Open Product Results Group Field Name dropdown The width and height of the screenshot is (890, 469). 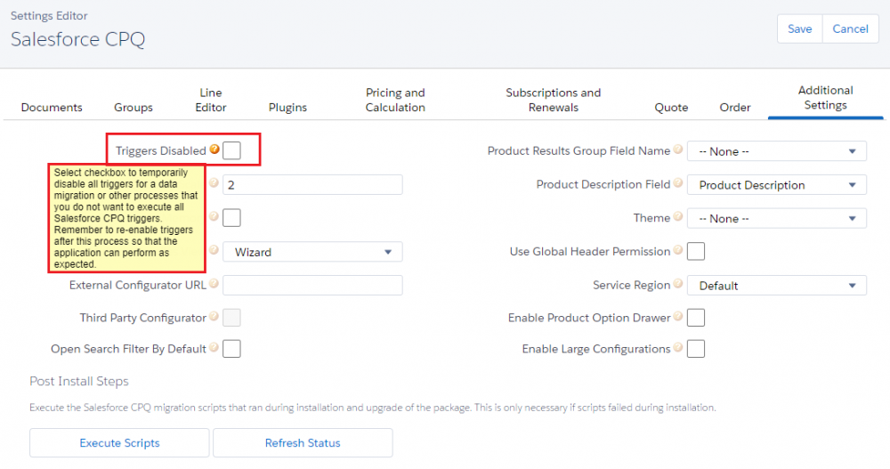click(776, 151)
